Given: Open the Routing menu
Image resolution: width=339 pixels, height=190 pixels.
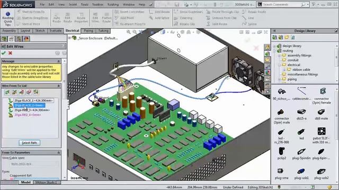Looking at the screenshot, I should coord(113,4).
